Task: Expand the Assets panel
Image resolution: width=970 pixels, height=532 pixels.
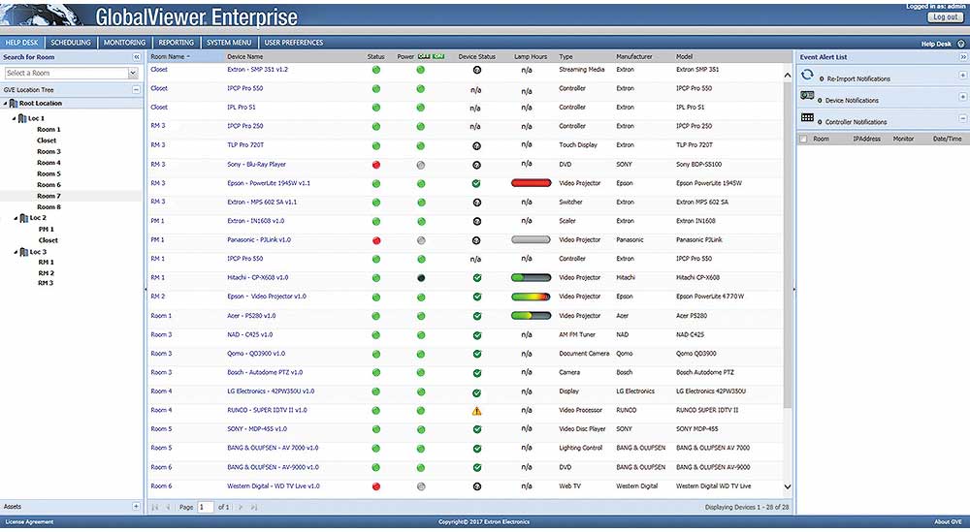Action: tap(136, 507)
